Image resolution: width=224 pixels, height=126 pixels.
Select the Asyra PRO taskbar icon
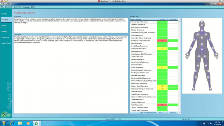(x=37, y=123)
